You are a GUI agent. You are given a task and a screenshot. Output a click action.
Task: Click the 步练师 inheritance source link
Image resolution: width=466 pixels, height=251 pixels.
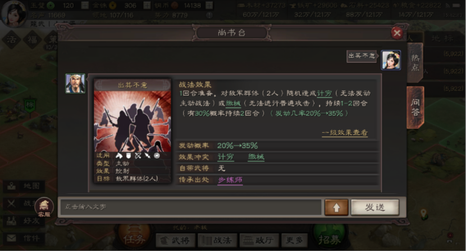tap(230, 180)
